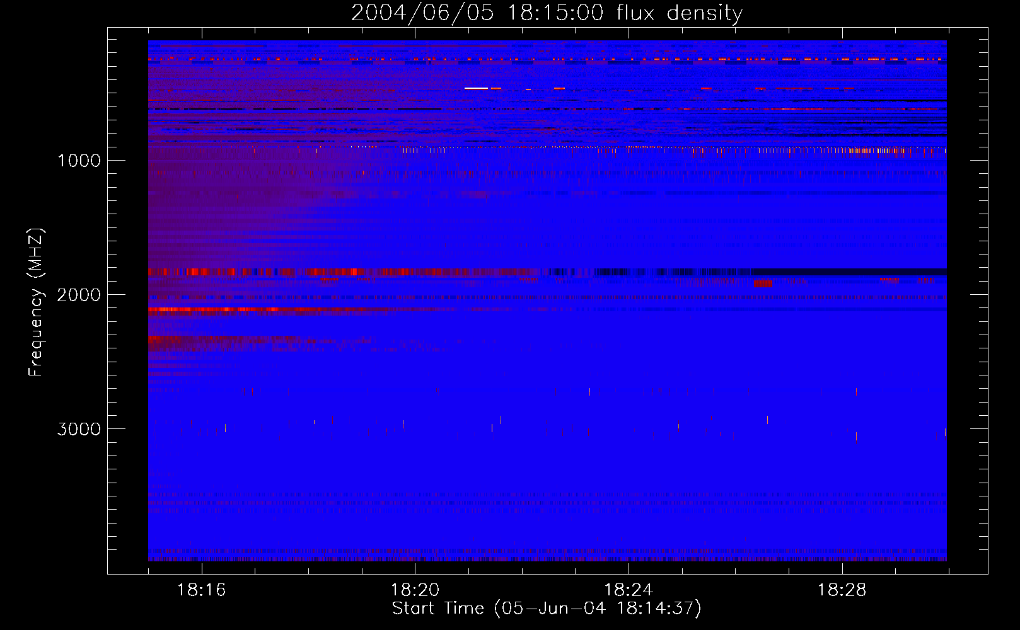The width and height of the screenshot is (1020, 630).
Task: Click the 18:20 time tick label
Action: tap(415, 590)
